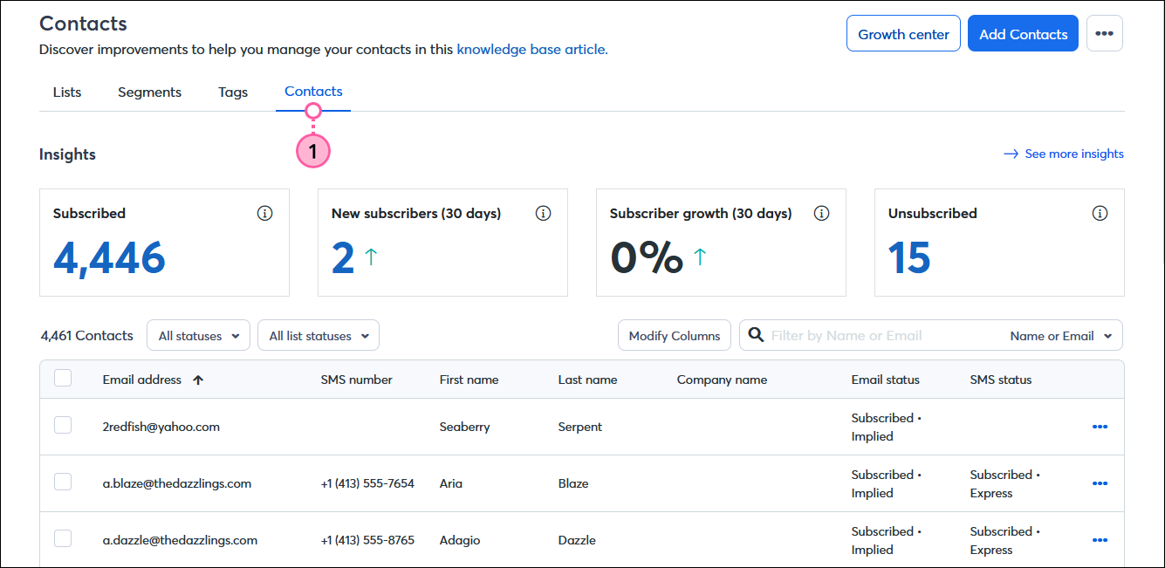1165x568 pixels.
Task: Open row actions for a.dazzle@thedazzlings.com
Action: pos(1100,540)
